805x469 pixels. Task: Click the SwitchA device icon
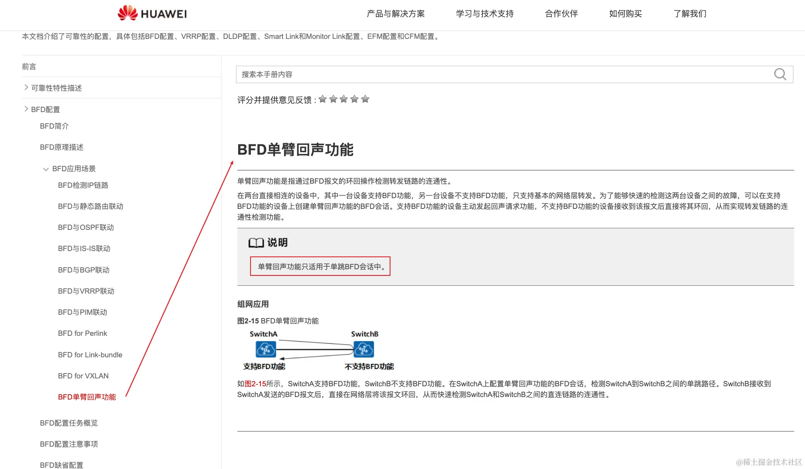(x=265, y=350)
